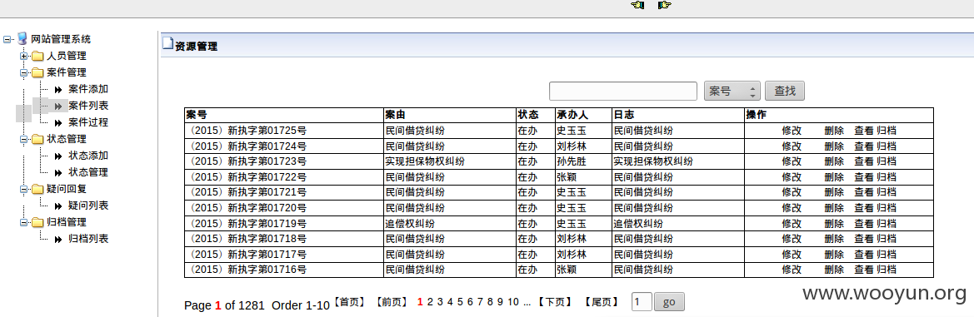
Task: Click 修改 for case 01723号
Action: [792, 161]
